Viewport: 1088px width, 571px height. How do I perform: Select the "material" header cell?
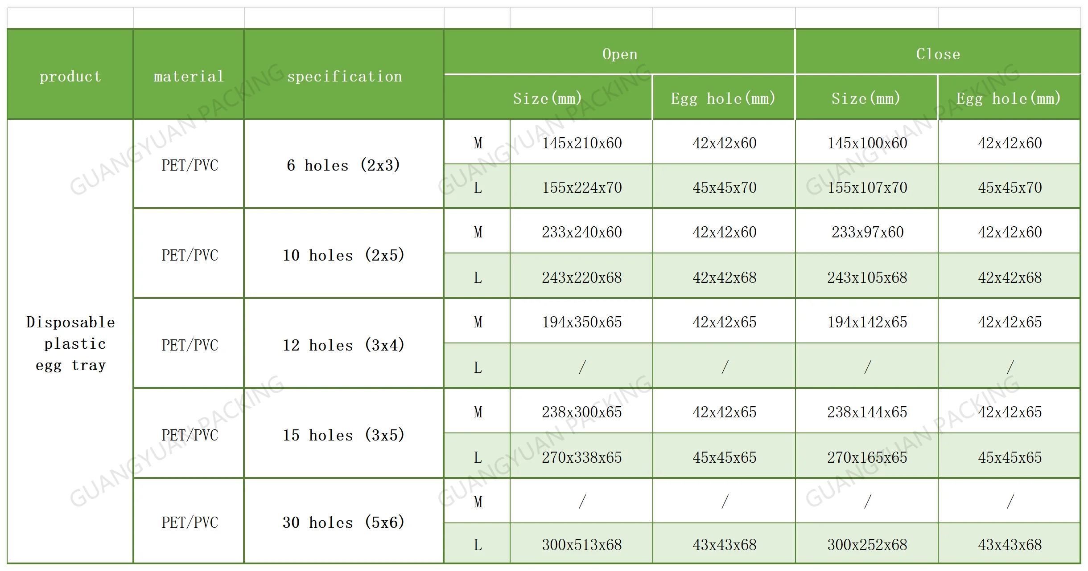coord(189,76)
